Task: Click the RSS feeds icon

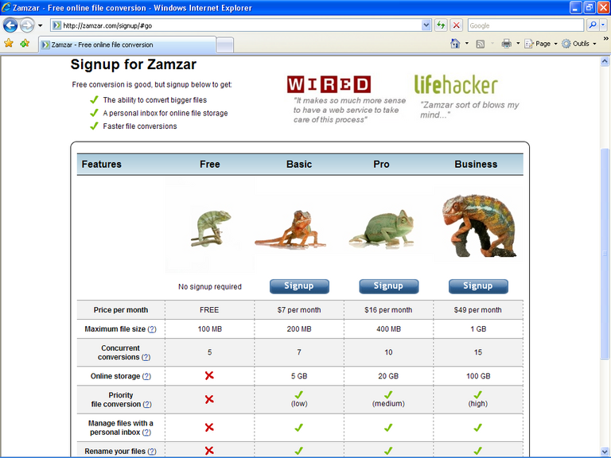Action: (480, 44)
